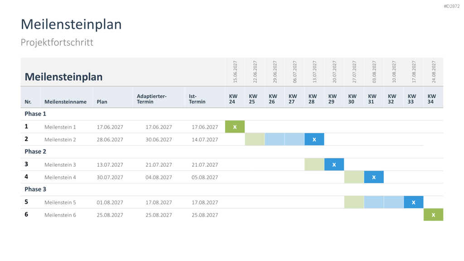Select the blue X cell in Meilenstein 4 row
This screenshot has height=261, width=464.
[374, 177]
